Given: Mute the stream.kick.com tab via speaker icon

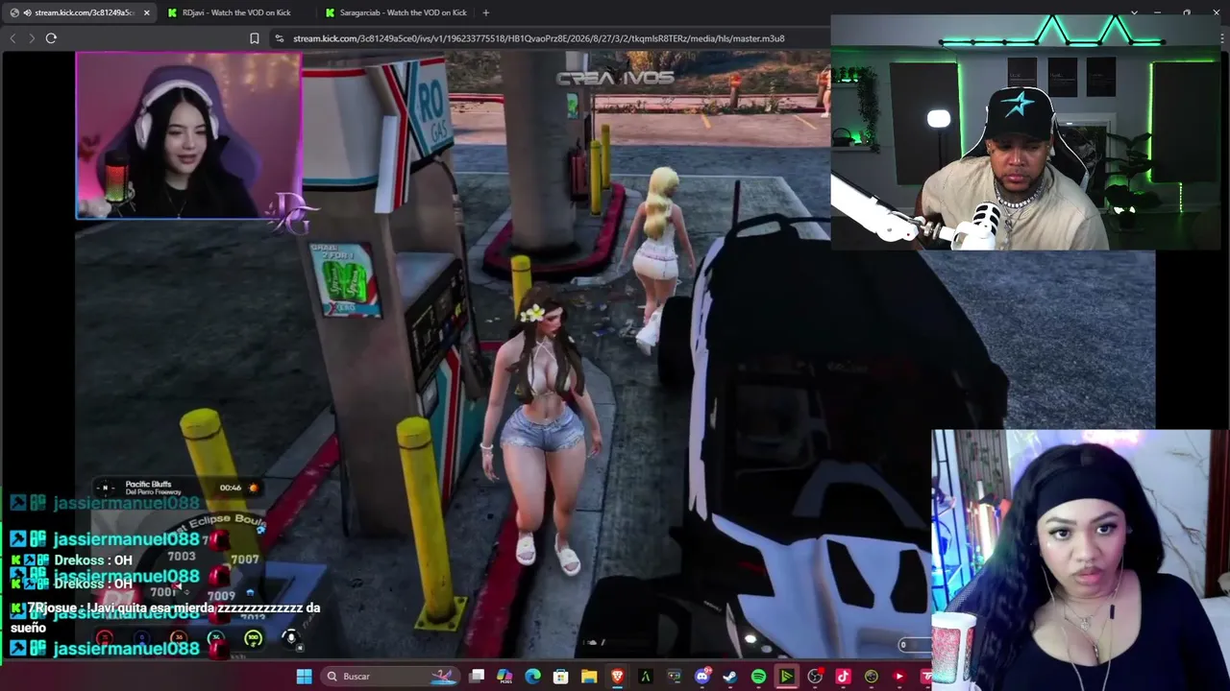Looking at the screenshot, I should coord(27,12).
